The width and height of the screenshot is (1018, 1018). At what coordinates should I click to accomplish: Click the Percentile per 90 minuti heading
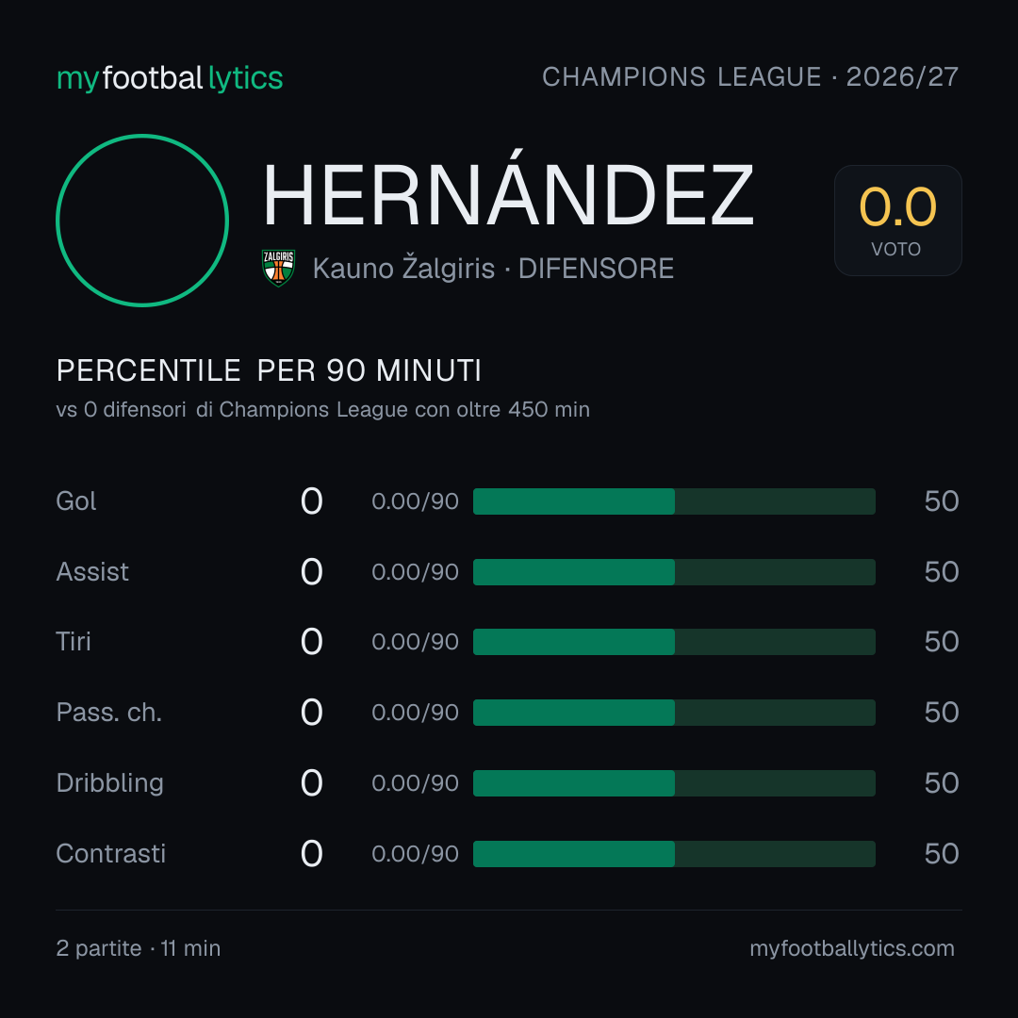coord(269,370)
